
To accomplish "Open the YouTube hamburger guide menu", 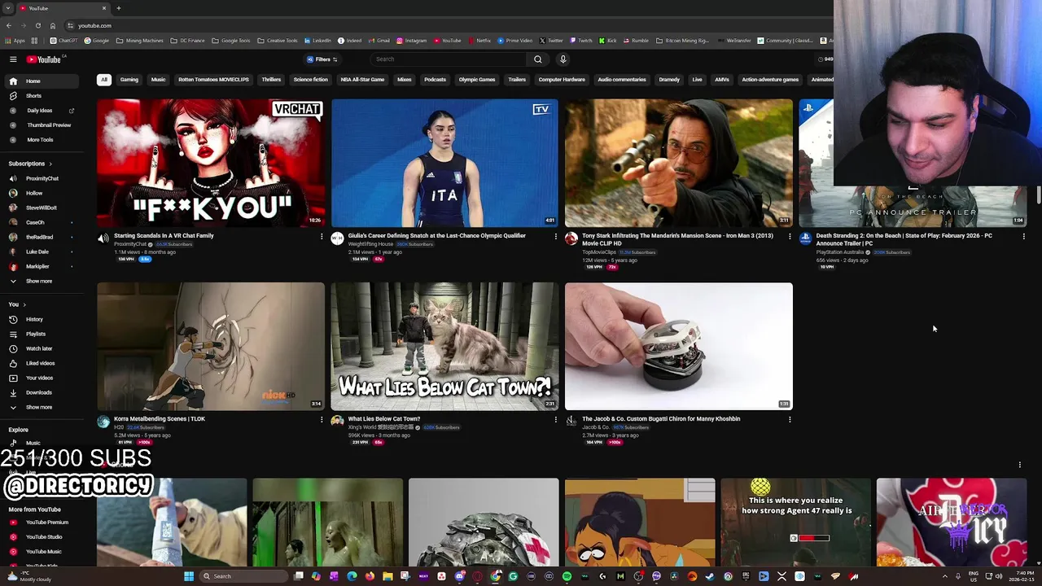I will 13,59.
